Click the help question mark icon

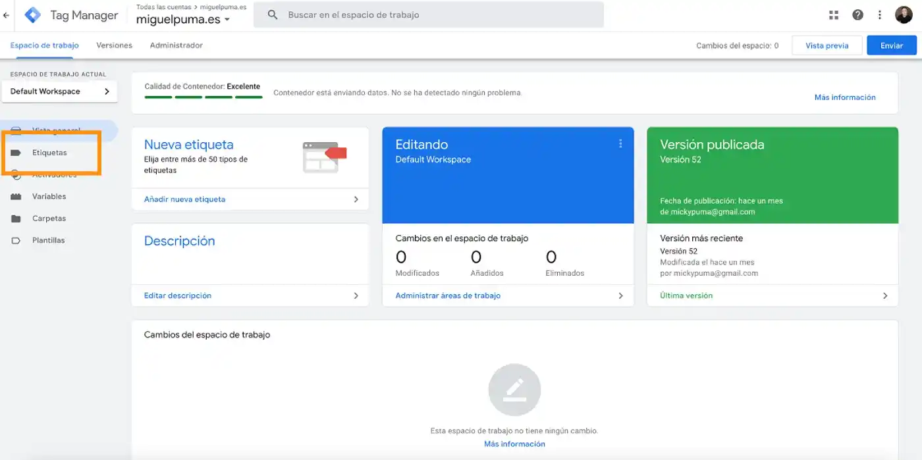857,14
